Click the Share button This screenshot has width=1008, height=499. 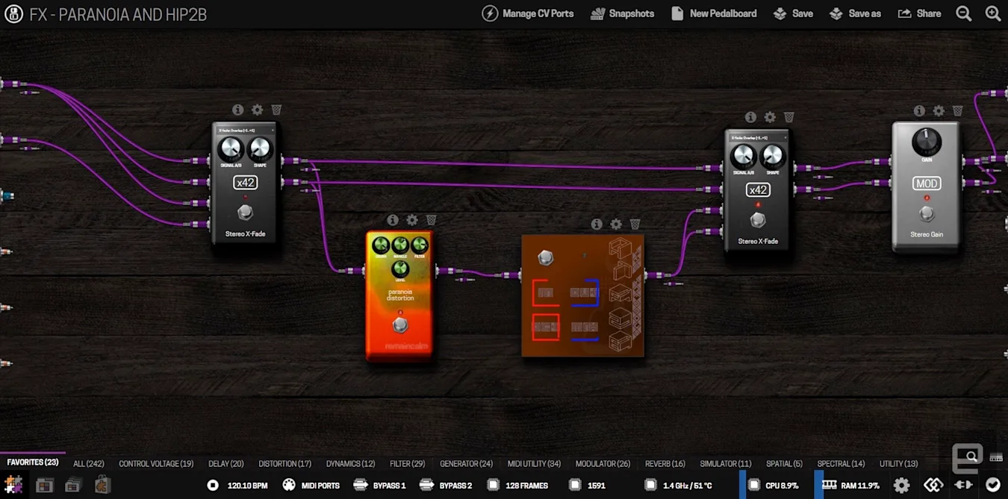click(x=919, y=13)
